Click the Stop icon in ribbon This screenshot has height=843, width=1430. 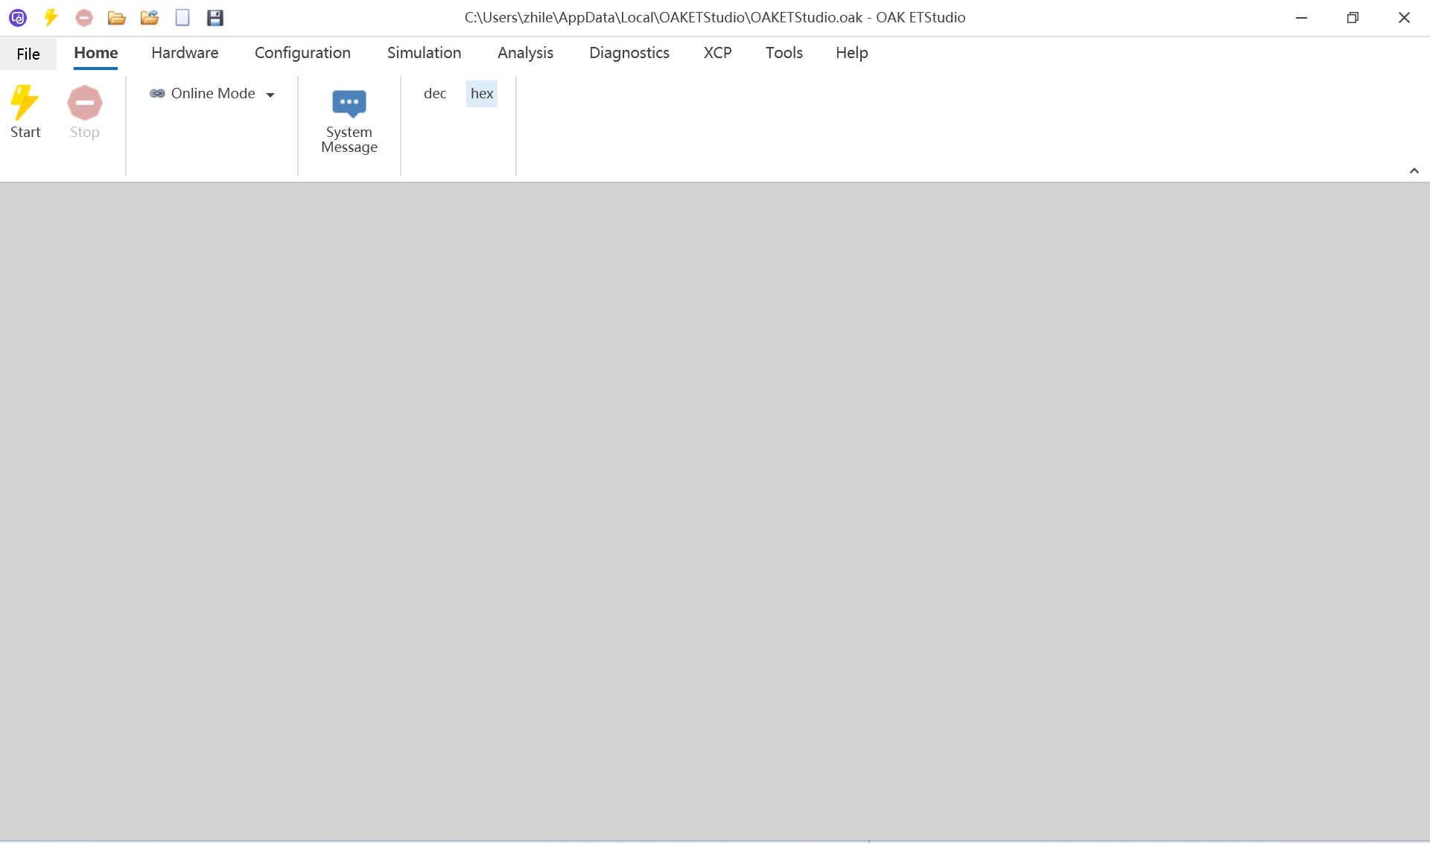point(84,104)
